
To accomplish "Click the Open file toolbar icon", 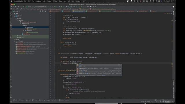I will 12,7.
